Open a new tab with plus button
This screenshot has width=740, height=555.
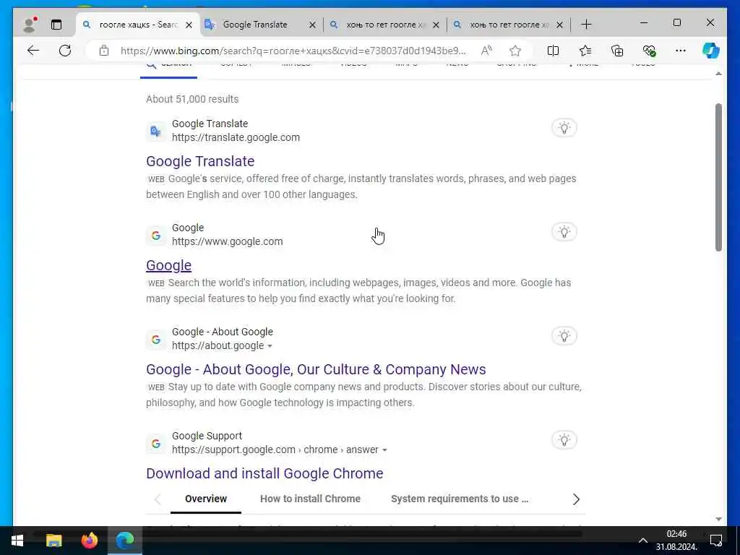586,25
